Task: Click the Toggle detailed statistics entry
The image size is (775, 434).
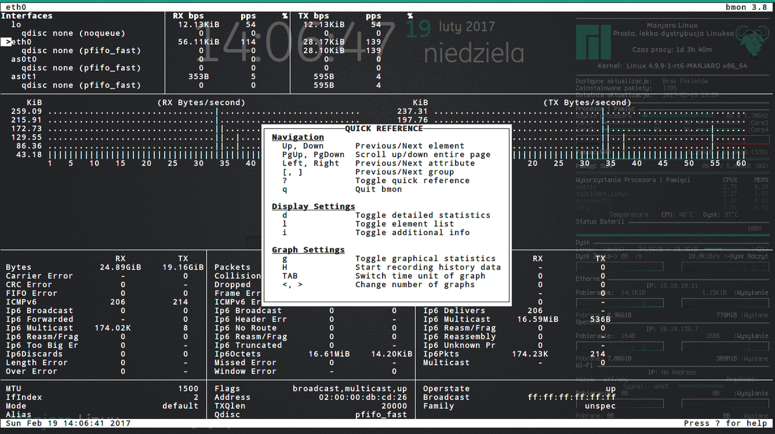Action: click(x=423, y=215)
